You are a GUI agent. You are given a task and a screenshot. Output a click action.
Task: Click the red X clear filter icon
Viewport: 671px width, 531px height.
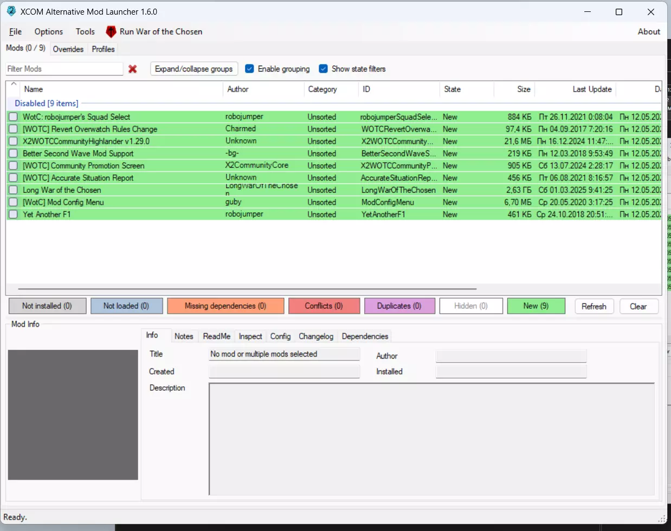pos(133,69)
